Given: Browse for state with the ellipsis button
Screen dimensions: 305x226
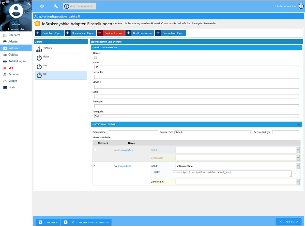Looking at the screenshot, I should 296,174.
